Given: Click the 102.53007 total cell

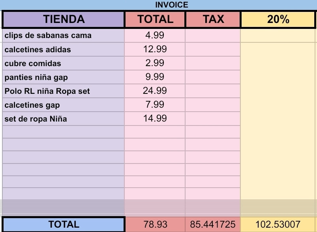Looking at the screenshot, I should (x=278, y=224).
